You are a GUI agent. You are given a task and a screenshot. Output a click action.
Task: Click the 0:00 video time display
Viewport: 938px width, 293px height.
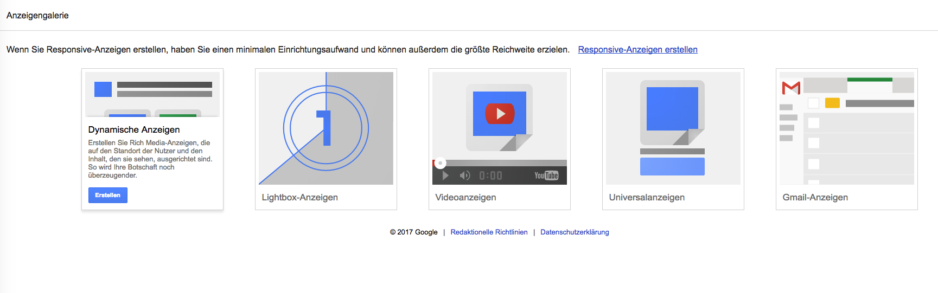pyautogui.click(x=490, y=175)
